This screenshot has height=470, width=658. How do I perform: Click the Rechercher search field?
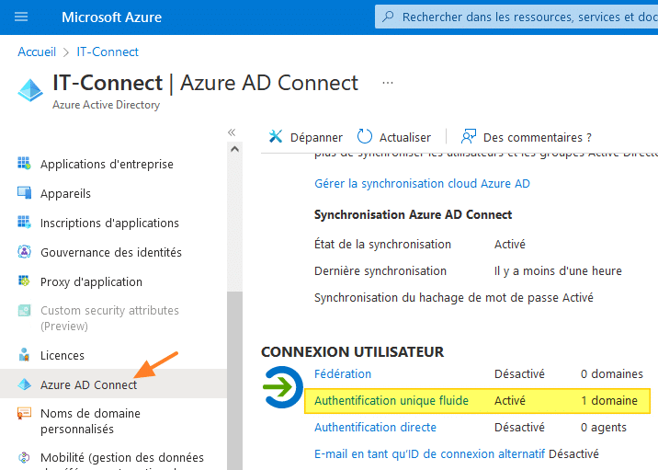pyautogui.click(x=524, y=17)
